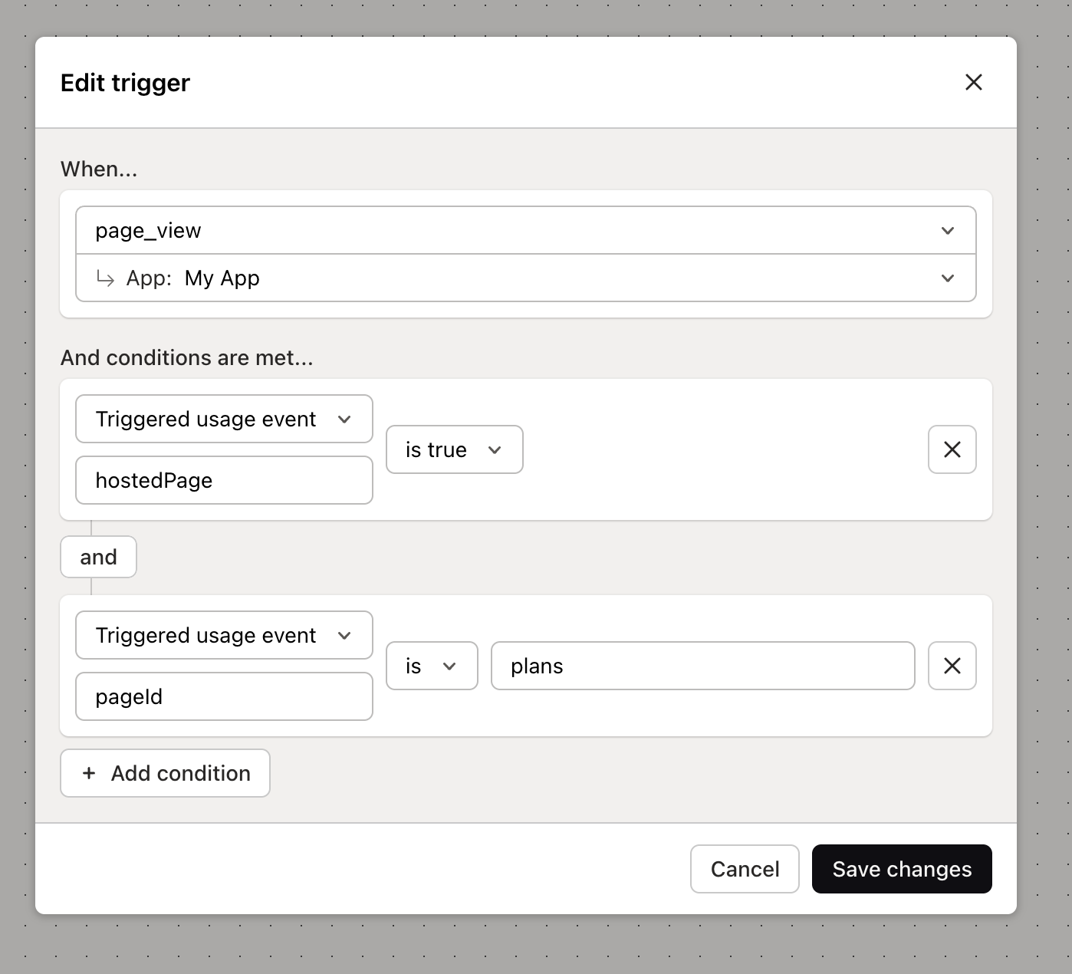Open the App: My App dropdown
The image size is (1072, 974).
click(x=526, y=278)
